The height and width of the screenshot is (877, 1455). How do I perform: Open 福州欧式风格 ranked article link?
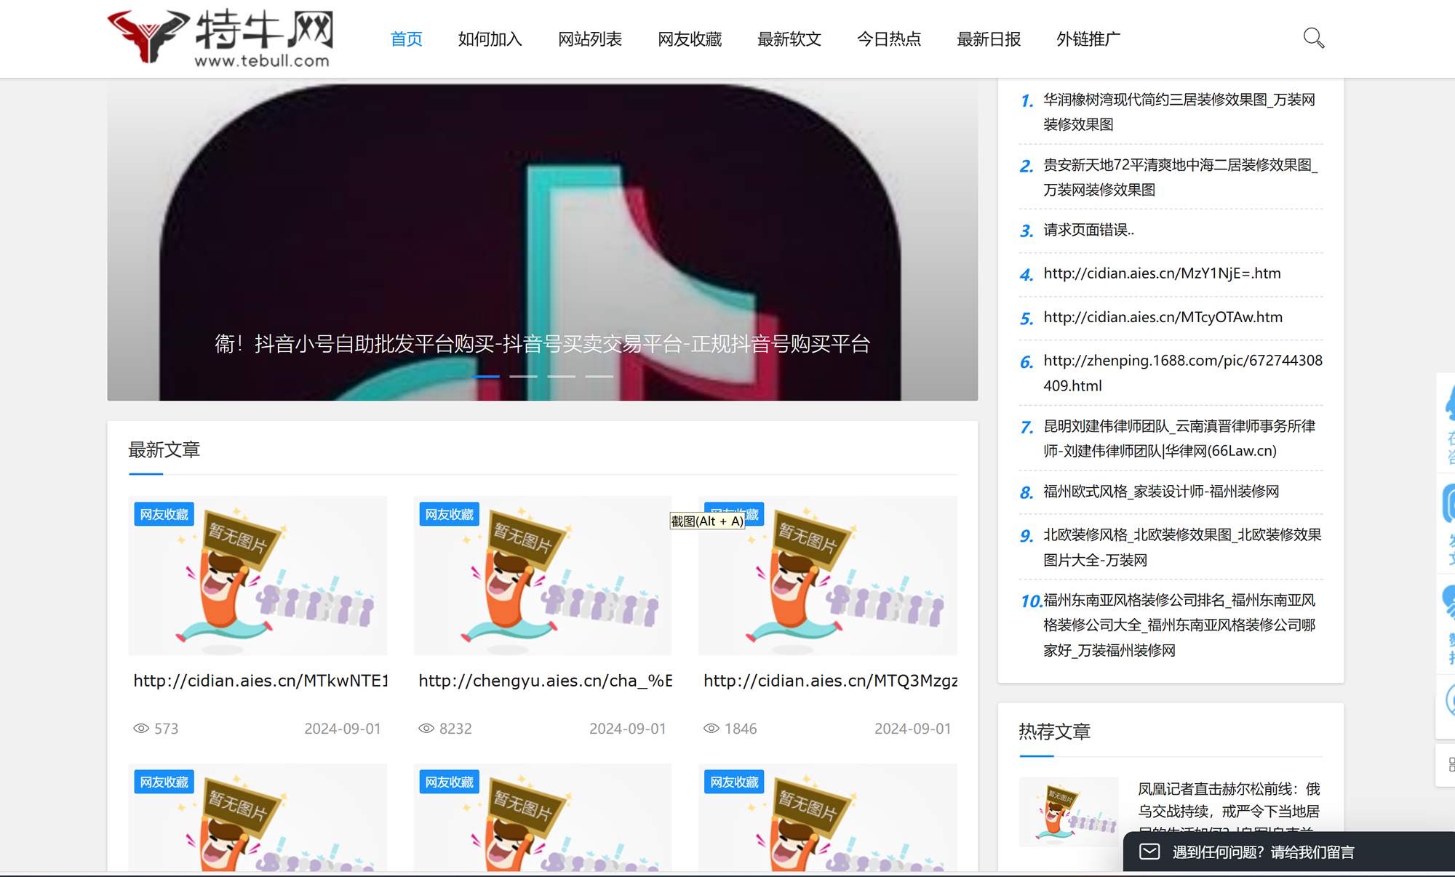click(x=1161, y=492)
